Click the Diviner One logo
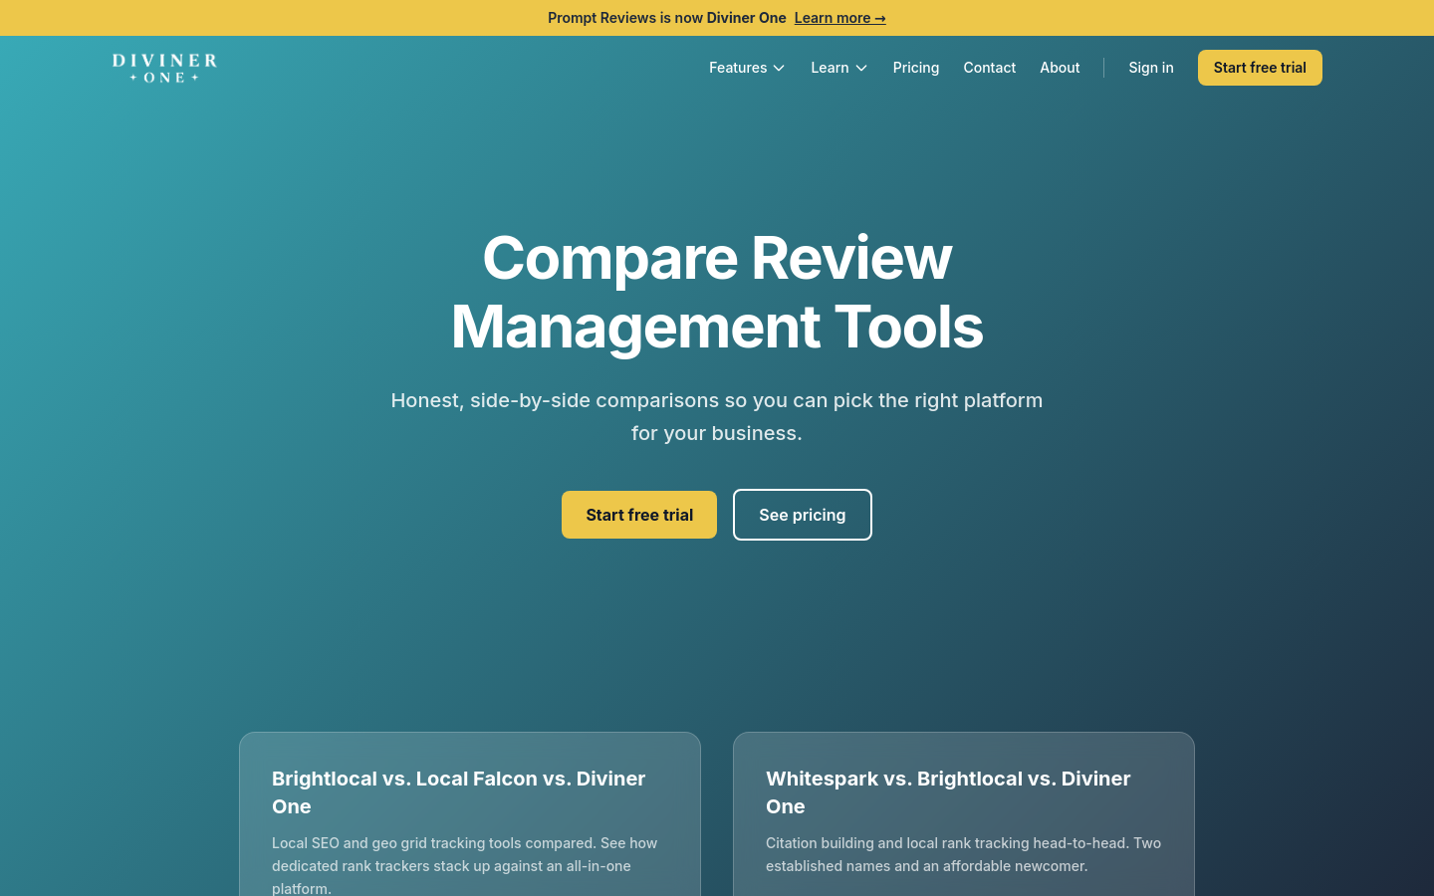The image size is (1434, 896). coord(164,68)
